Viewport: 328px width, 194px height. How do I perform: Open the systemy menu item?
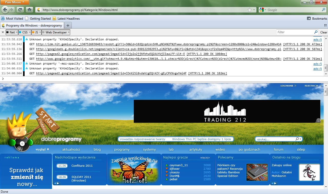pos(149,149)
